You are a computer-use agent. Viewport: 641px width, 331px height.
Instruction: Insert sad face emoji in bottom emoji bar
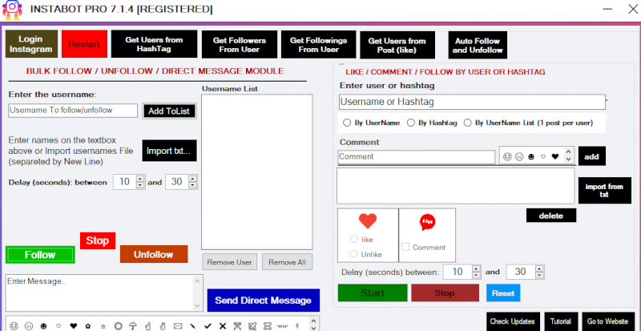click(x=29, y=326)
